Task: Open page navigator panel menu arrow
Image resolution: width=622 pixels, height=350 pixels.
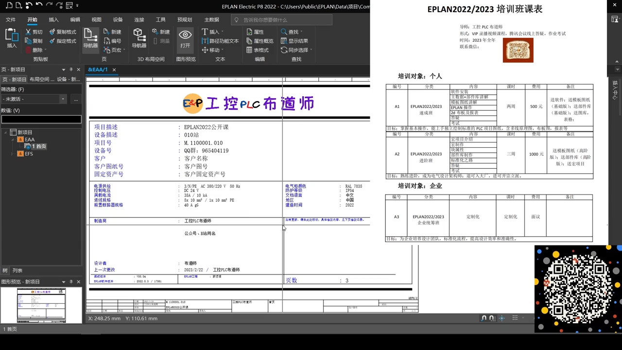Action: pyautogui.click(x=63, y=70)
